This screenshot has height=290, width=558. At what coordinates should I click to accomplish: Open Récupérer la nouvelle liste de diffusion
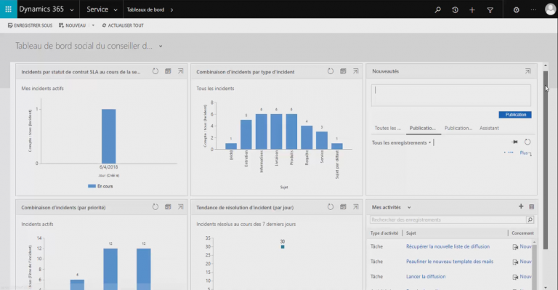pyautogui.click(x=448, y=246)
